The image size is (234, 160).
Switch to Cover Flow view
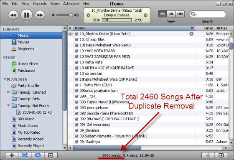click(x=180, y=14)
